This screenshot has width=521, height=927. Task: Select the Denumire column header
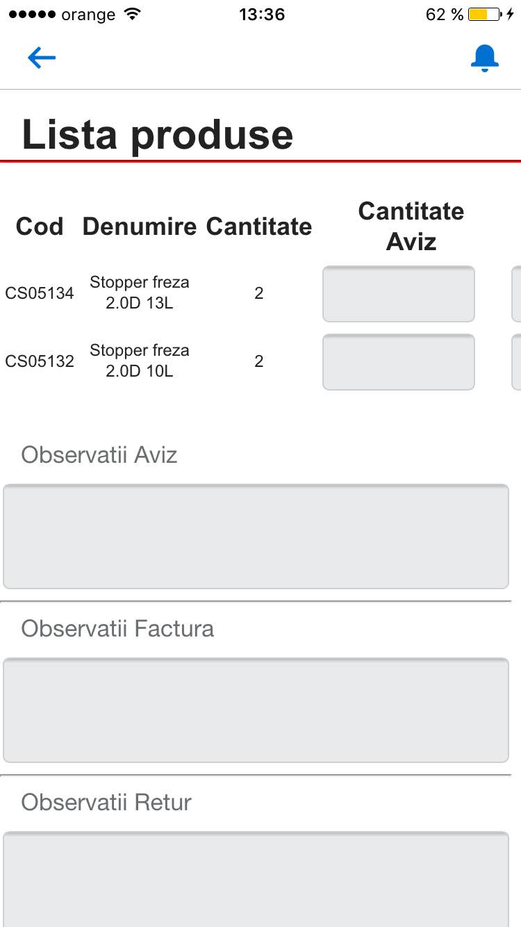(x=140, y=227)
